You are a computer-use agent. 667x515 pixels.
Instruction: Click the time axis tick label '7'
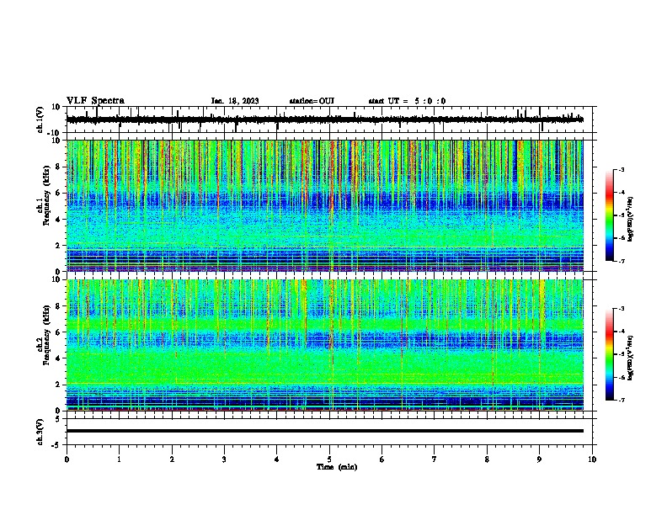point(435,459)
